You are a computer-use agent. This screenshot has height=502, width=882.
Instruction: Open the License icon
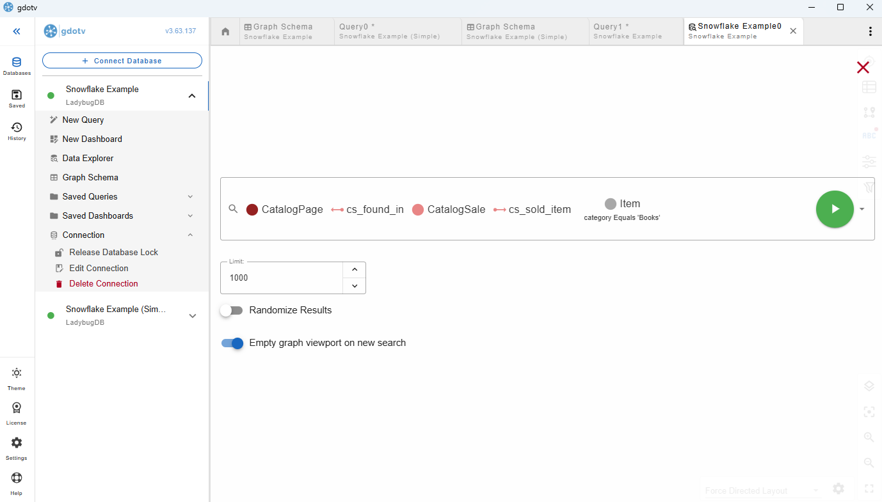[17, 413]
